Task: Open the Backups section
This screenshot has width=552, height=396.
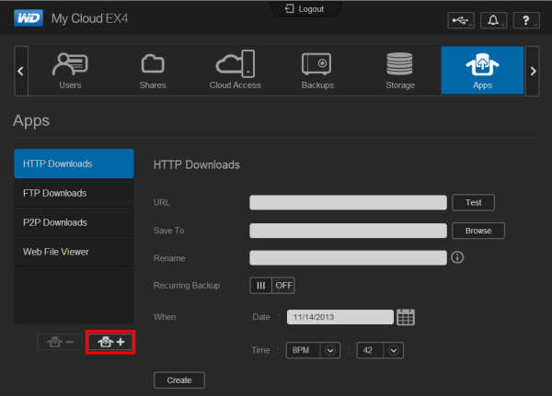Action: [x=317, y=71]
